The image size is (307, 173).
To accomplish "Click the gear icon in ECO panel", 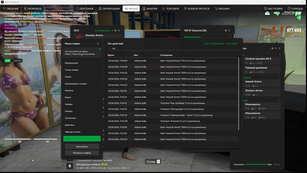I will 116,31.
